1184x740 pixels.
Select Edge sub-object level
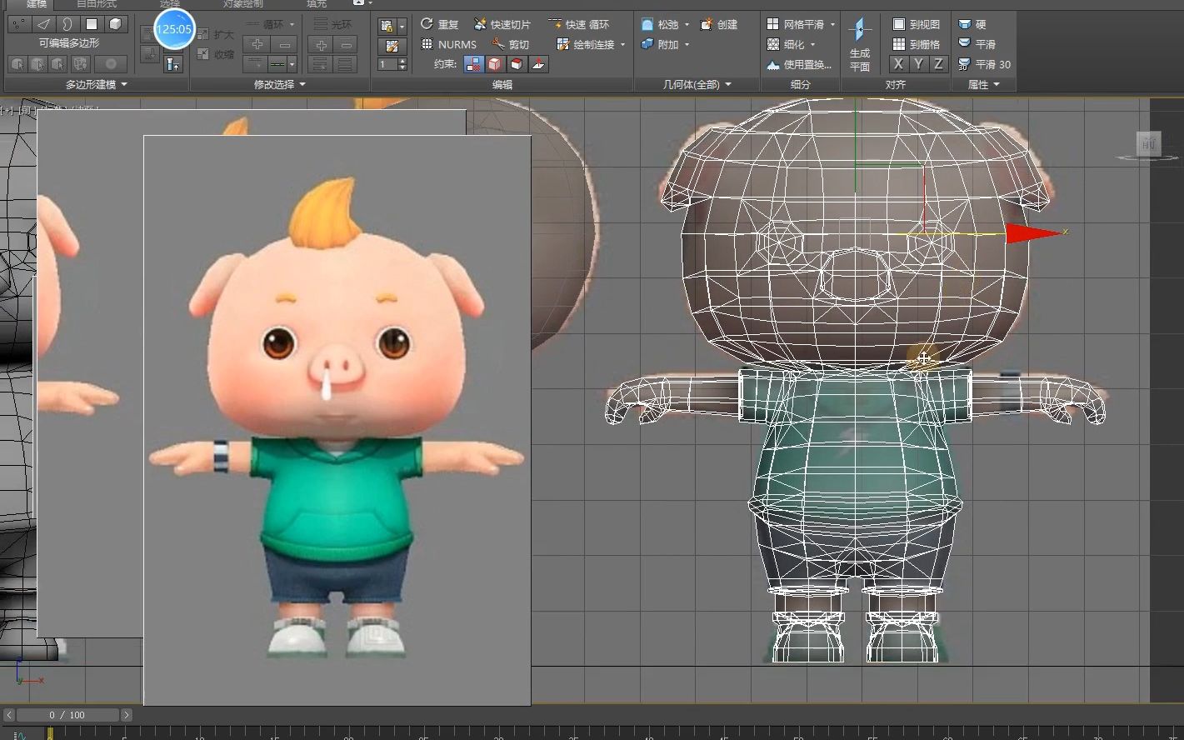(x=43, y=24)
